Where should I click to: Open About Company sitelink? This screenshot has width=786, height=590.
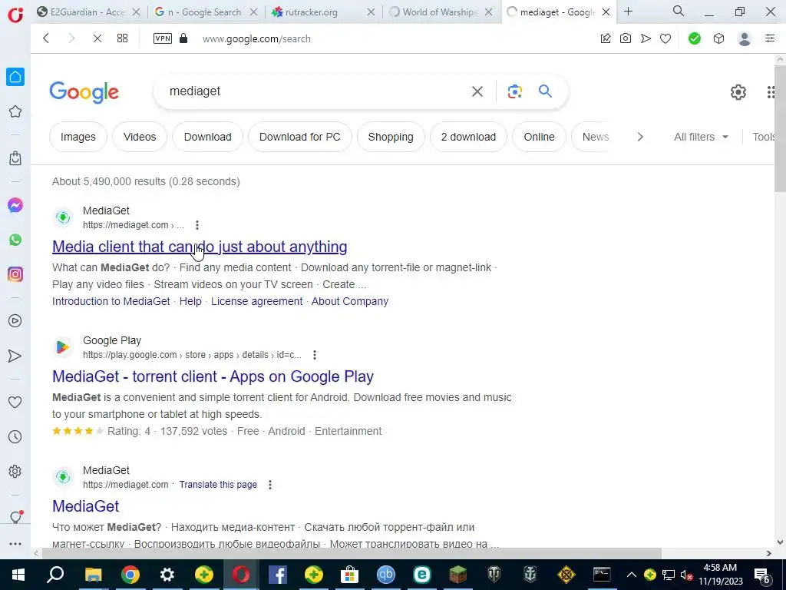coord(350,301)
